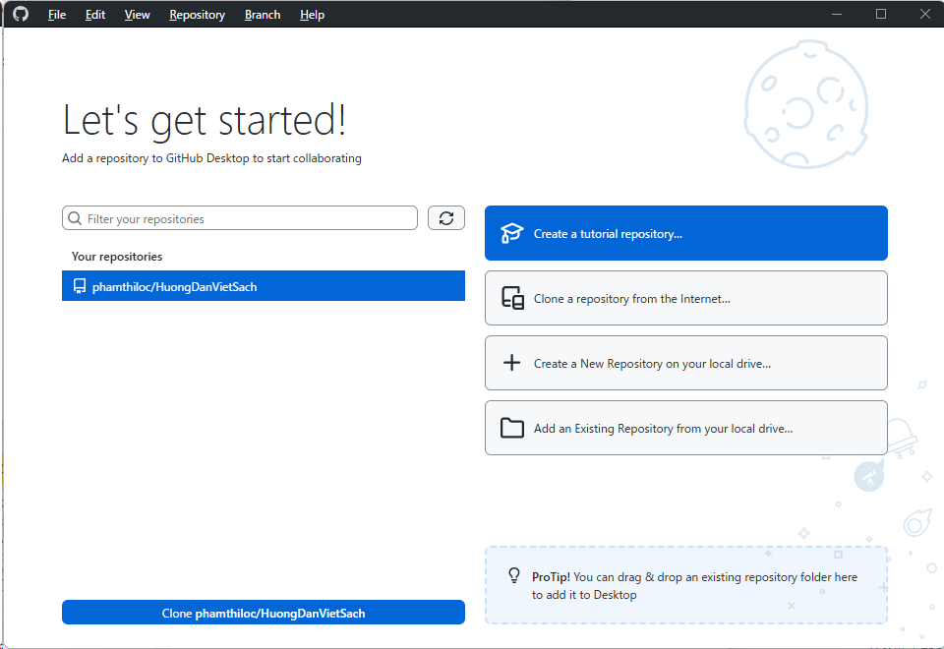Screen dimensions: 944x649
Task: Open the Help menu
Action: coord(312,15)
